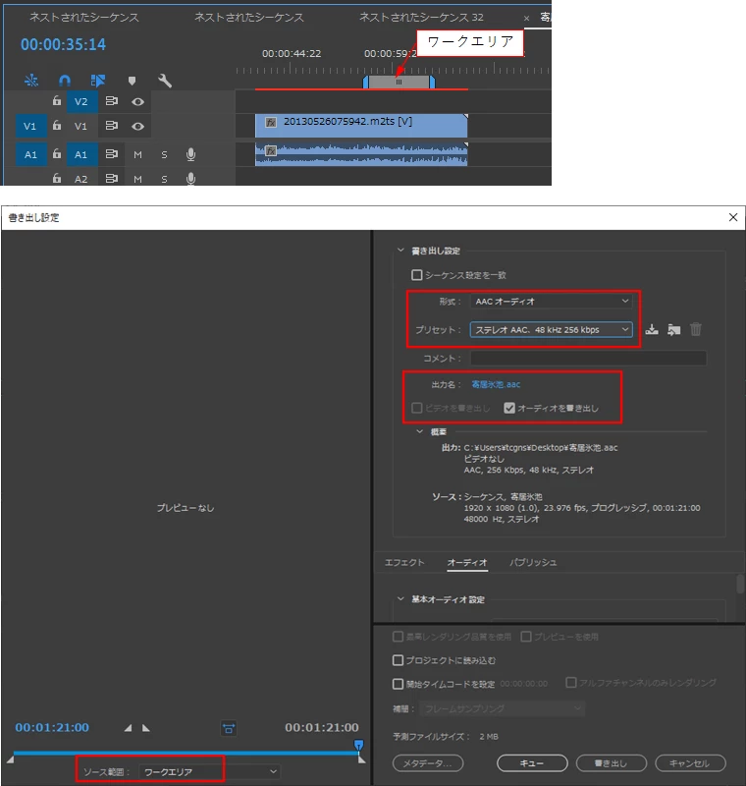The height and width of the screenshot is (786, 746).
Task: Check set start timecode checkbox
Action: [398, 684]
